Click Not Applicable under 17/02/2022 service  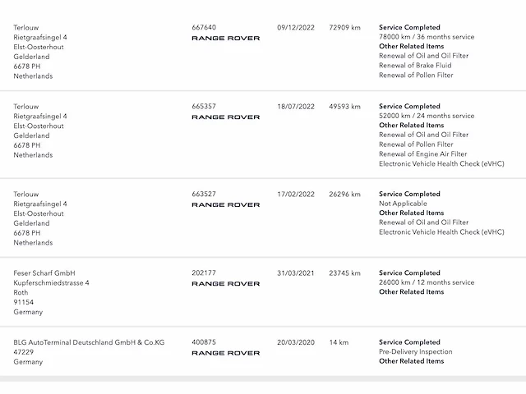(403, 204)
